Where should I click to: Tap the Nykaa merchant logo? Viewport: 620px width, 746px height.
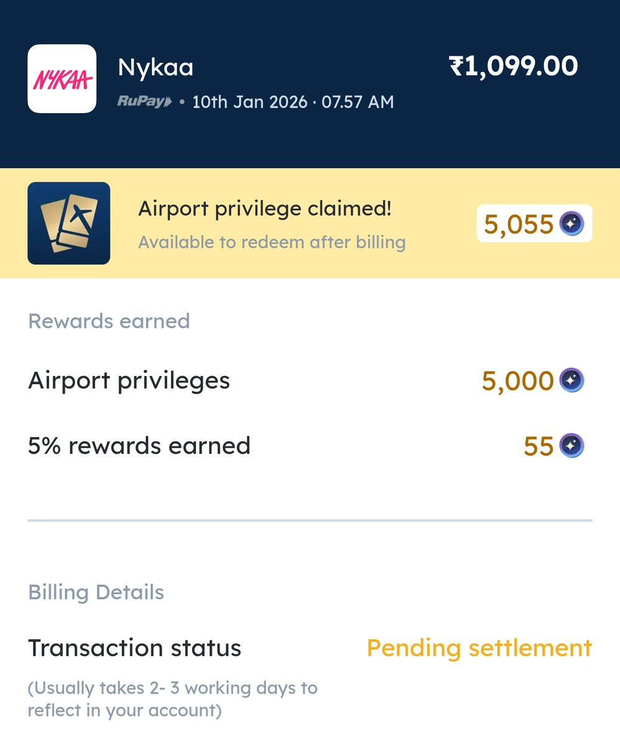[62, 78]
